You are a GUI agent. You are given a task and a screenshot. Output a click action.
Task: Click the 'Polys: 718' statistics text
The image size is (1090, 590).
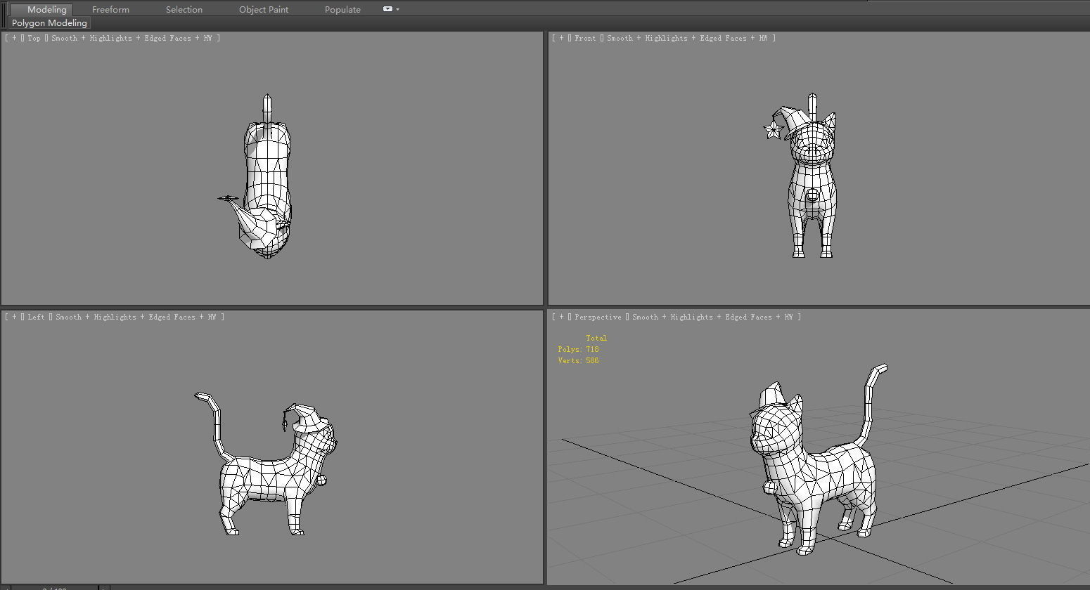coord(578,349)
